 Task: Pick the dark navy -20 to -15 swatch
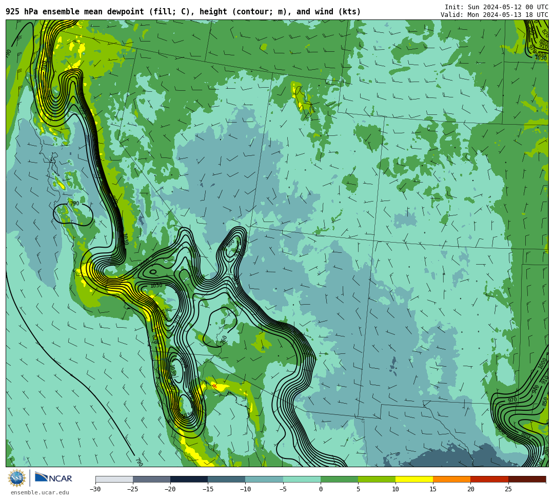pyautogui.click(x=189, y=479)
